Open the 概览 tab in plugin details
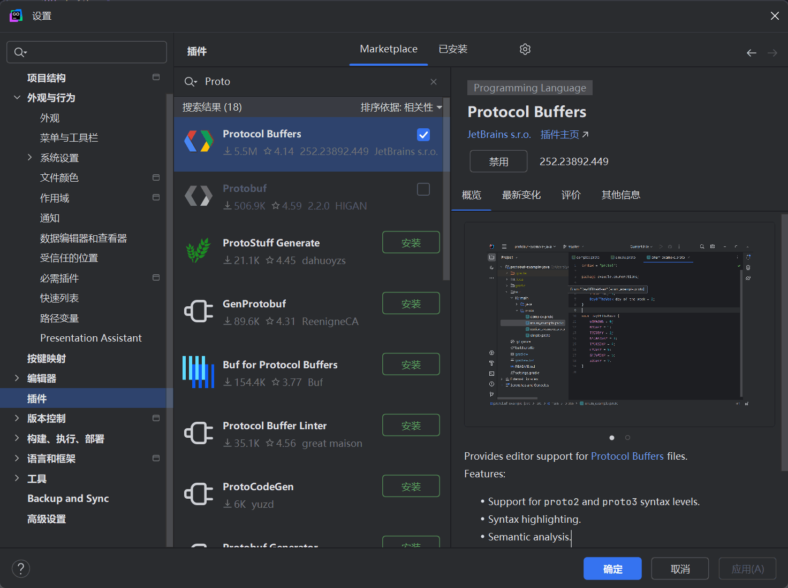The height and width of the screenshot is (588, 788). coord(472,195)
